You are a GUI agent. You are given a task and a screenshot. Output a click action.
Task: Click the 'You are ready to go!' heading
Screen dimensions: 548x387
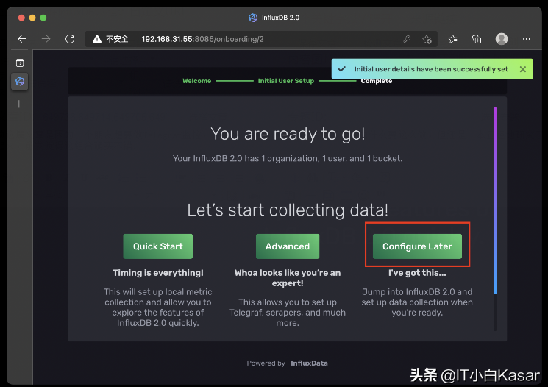[288, 134]
